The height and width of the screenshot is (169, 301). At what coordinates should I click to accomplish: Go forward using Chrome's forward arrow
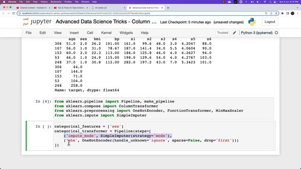click(x=8, y=13)
